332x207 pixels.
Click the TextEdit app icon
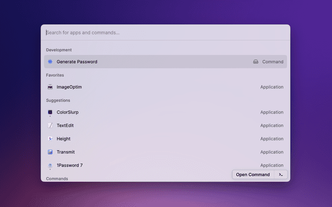[x=50, y=125]
